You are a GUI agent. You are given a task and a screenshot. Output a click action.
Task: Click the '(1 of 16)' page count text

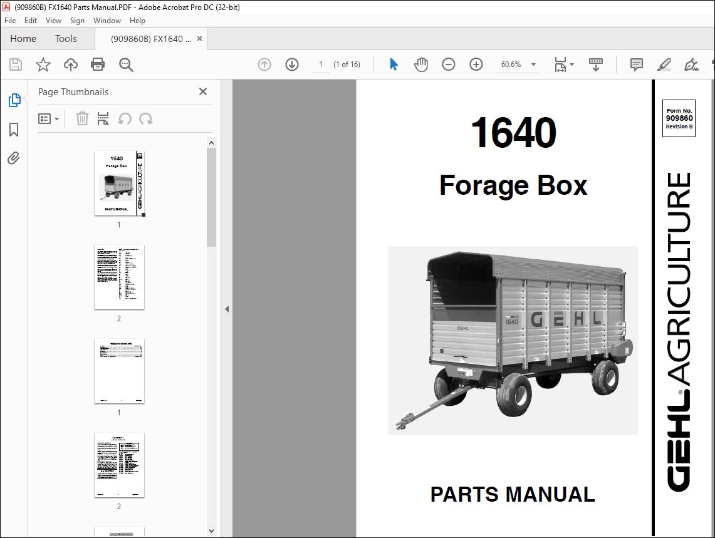(x=347, y=65)
